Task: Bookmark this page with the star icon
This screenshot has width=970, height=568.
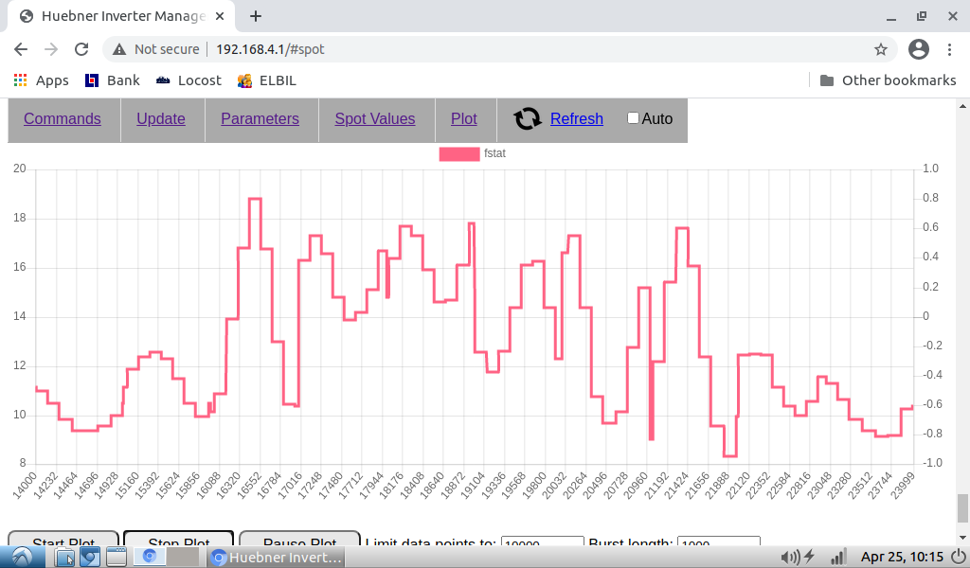Action: [x=880, y=49]
